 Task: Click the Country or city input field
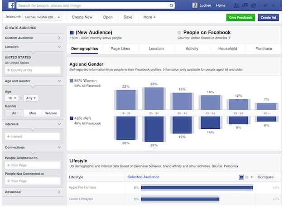coord(33,70)
